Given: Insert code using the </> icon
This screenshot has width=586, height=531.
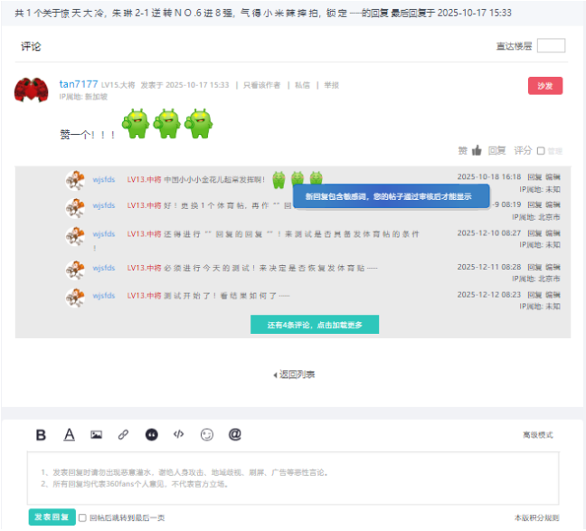Looking at the screenshot, I should [179, 434].
